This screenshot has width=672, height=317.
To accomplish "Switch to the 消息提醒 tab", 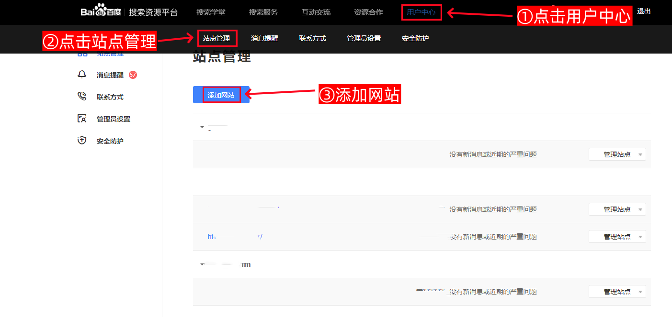I will coord(264,38).
